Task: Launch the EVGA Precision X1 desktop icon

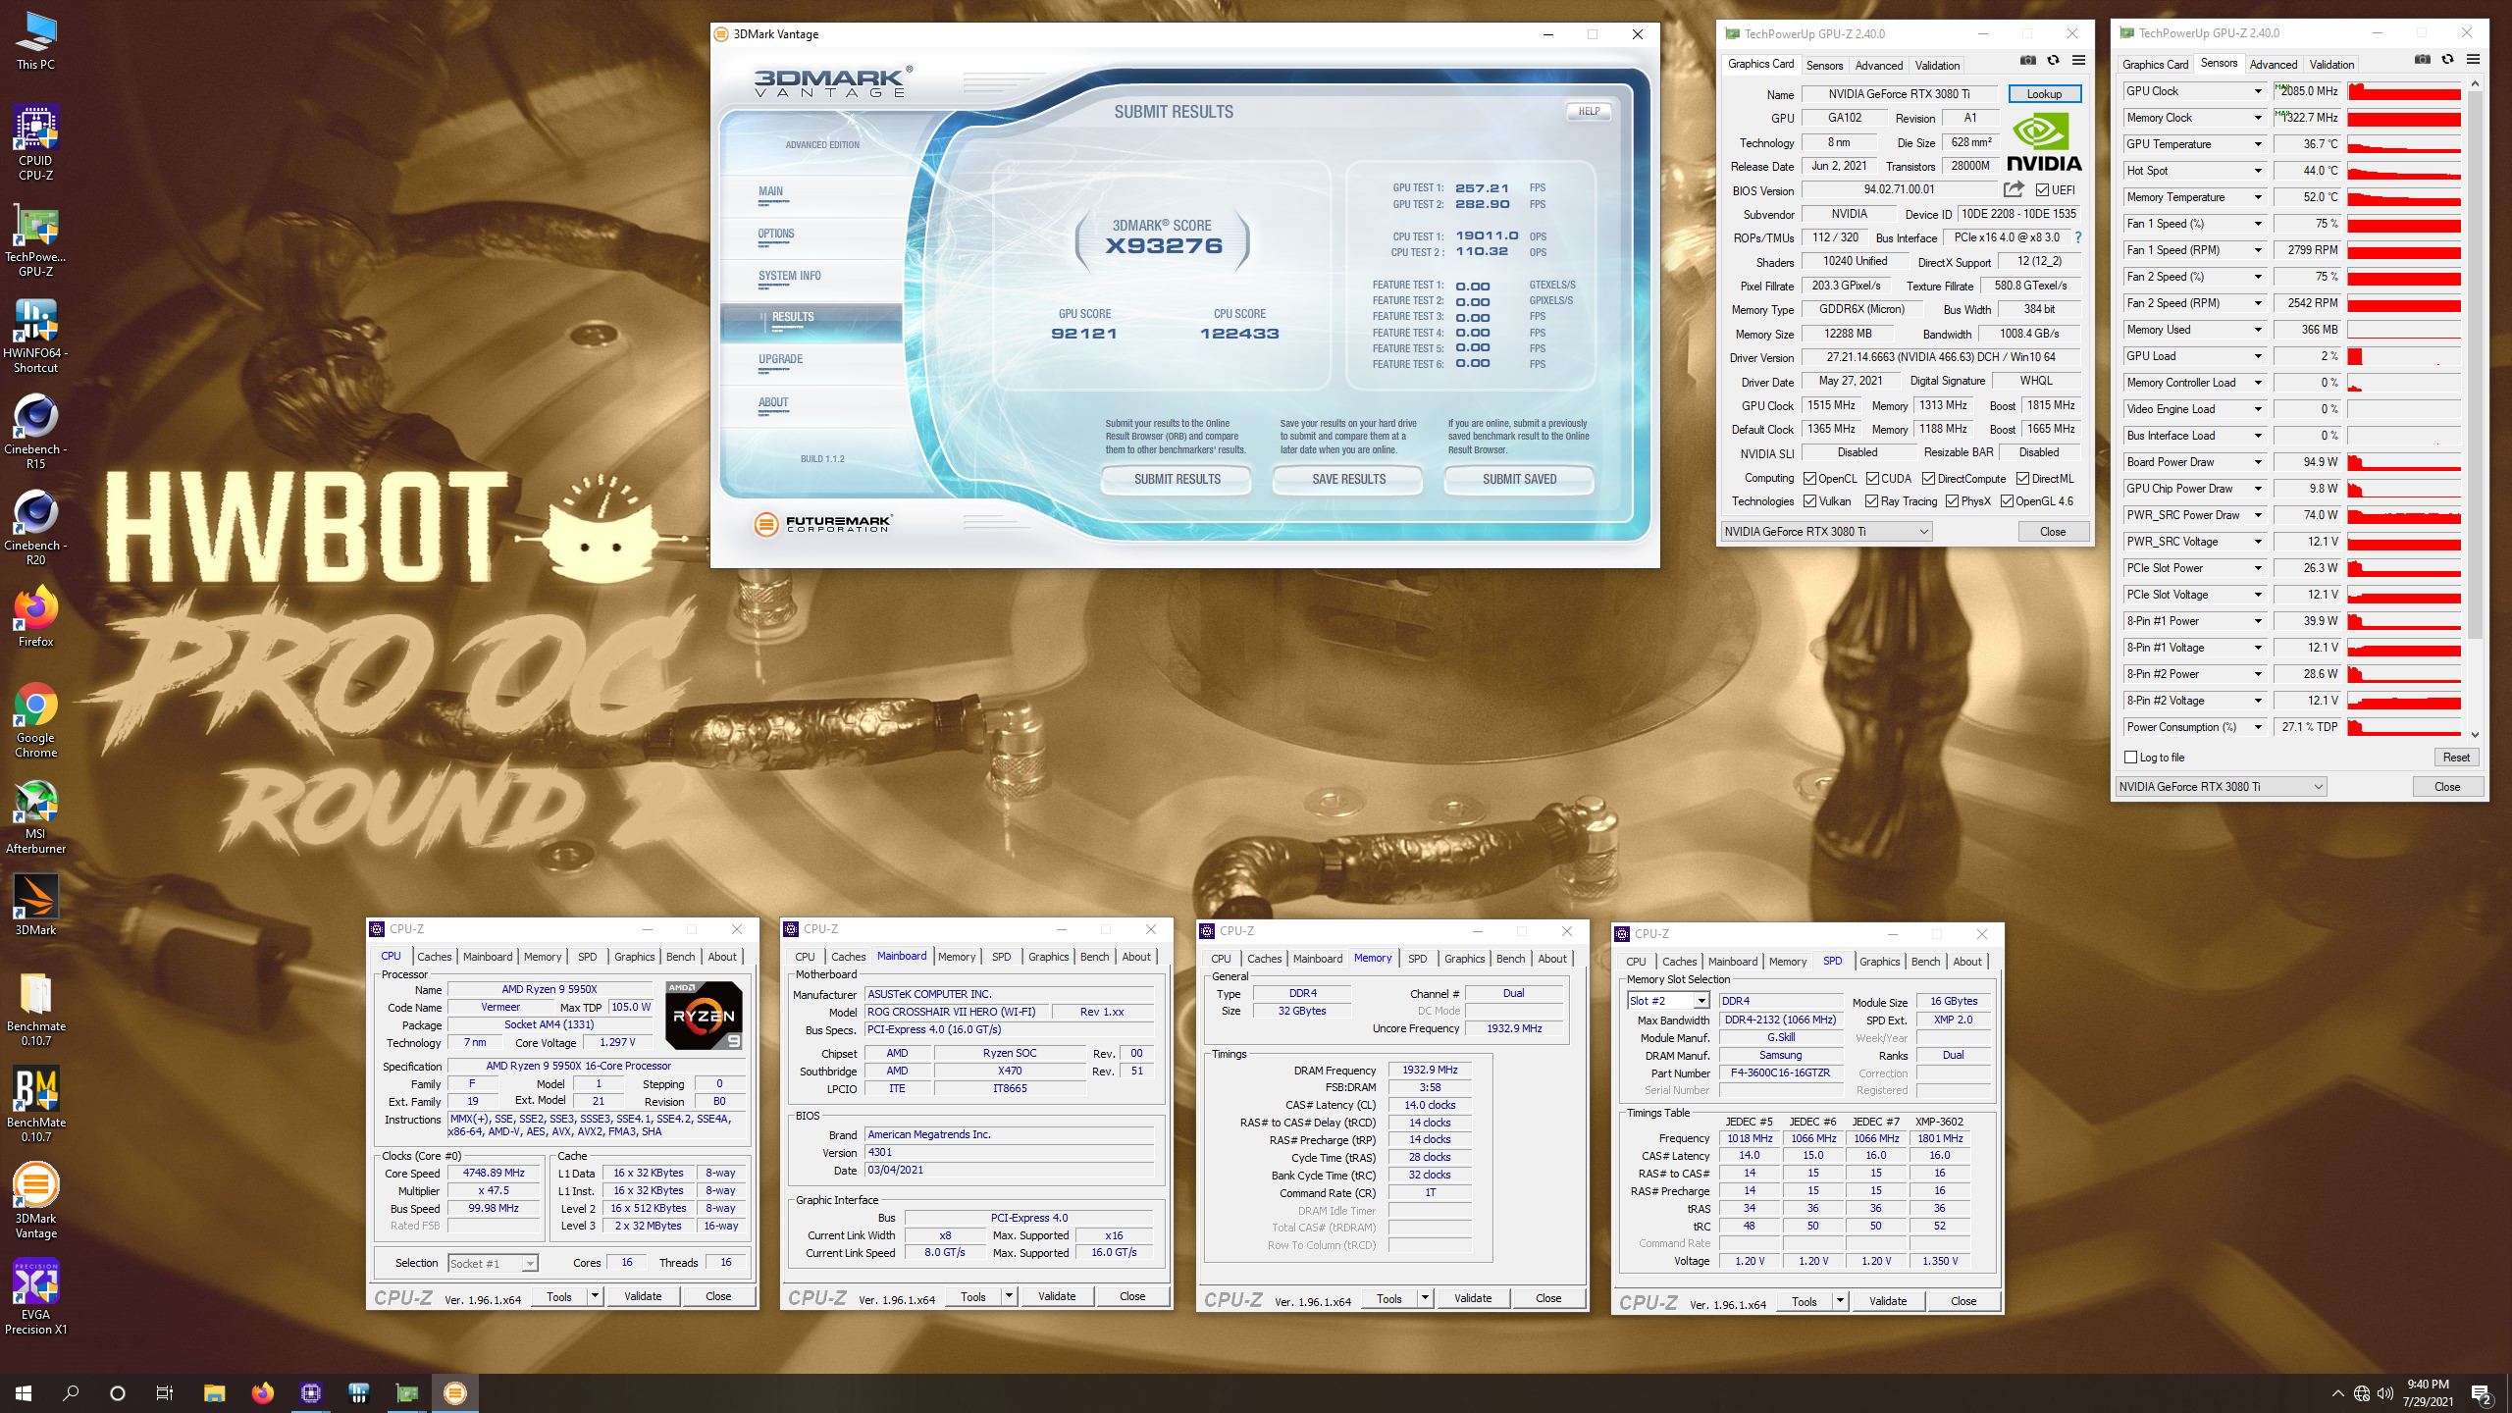Action: tap(35, 1296)
